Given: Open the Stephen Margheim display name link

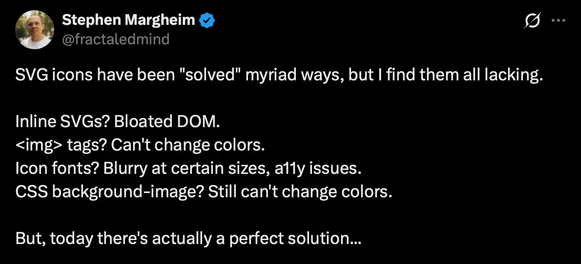Looking at the screenshot, I should tap(129, 20).
